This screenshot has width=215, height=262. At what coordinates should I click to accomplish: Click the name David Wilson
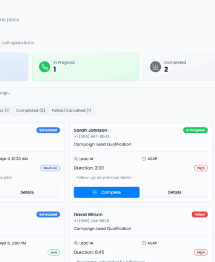pyautogui.click(x=88, y=214)
